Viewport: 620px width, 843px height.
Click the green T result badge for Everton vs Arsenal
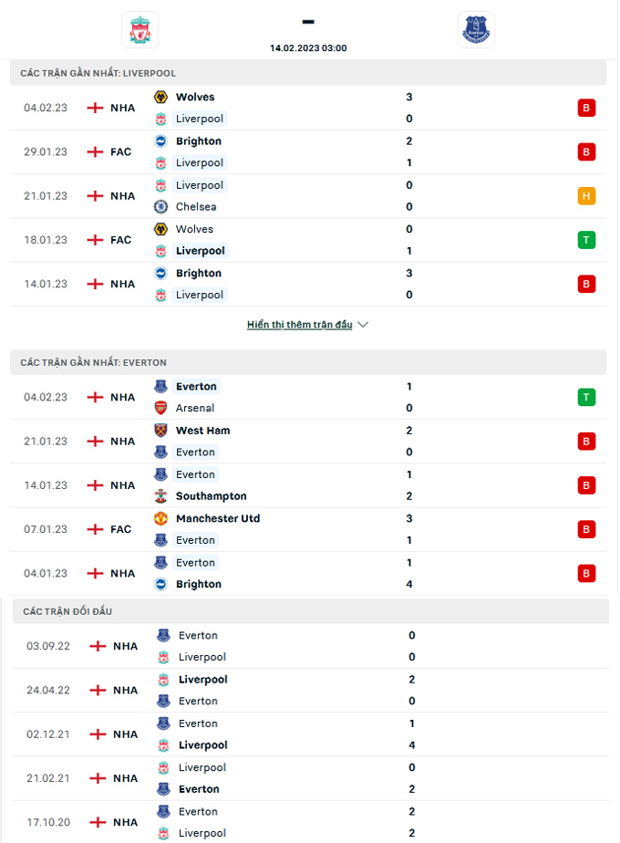[586, 397]
